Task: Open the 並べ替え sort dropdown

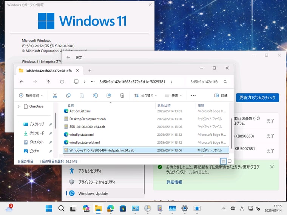Action: point(145,95)
